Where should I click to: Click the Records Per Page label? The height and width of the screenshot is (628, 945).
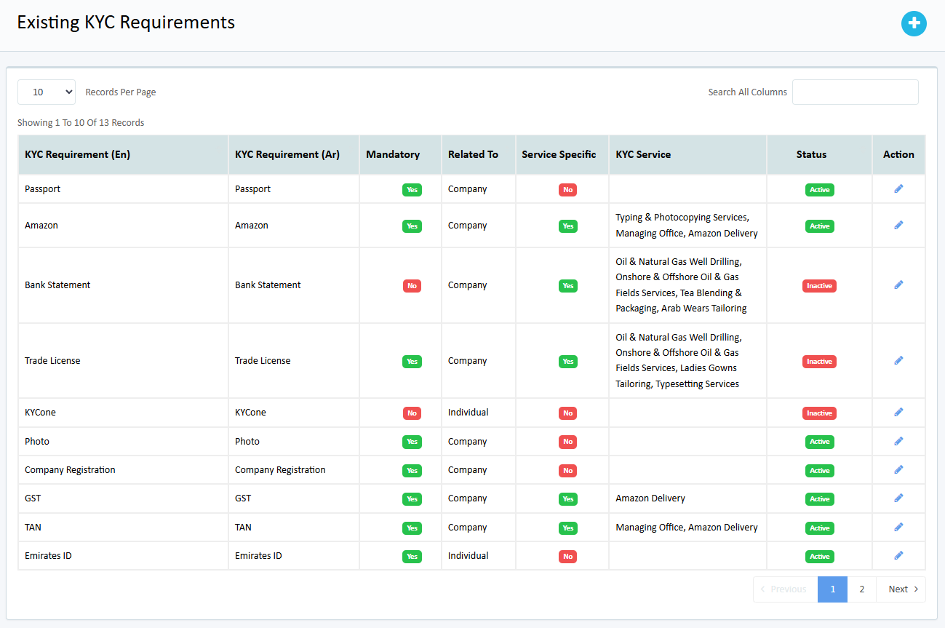121,92
